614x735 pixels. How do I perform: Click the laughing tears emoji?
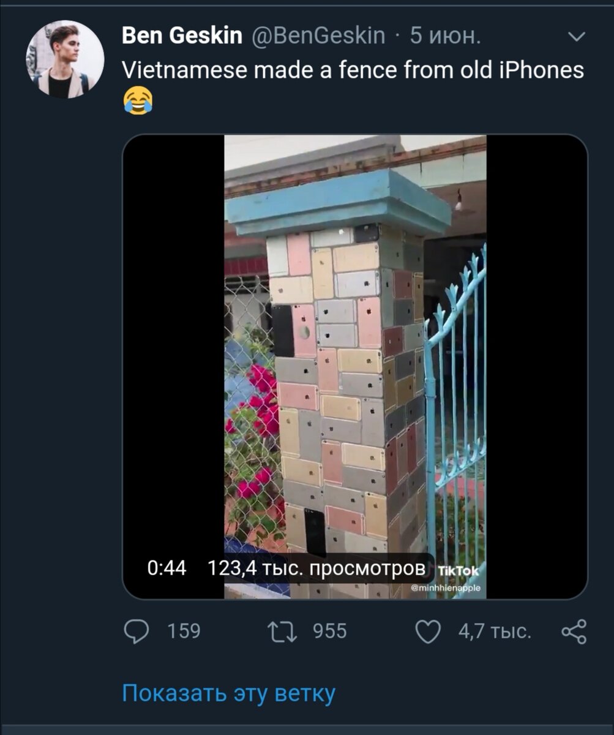tap(138, 100)
